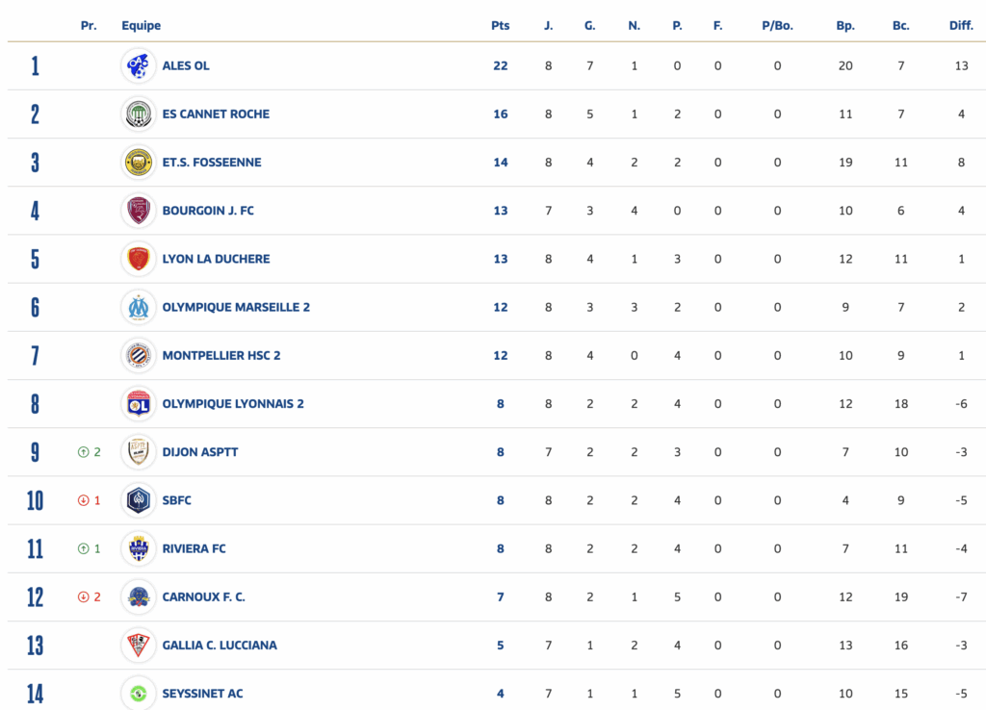Click the red down arrow for SBFC

(x=83, y=500)
